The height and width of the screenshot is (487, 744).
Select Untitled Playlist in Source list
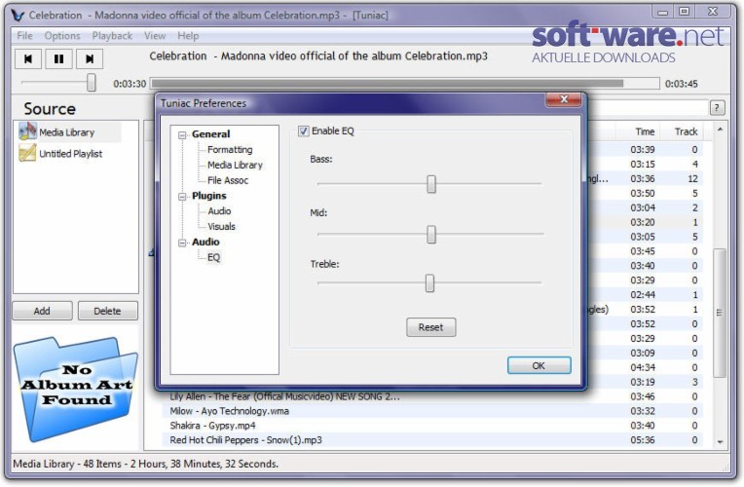point(70,154)
